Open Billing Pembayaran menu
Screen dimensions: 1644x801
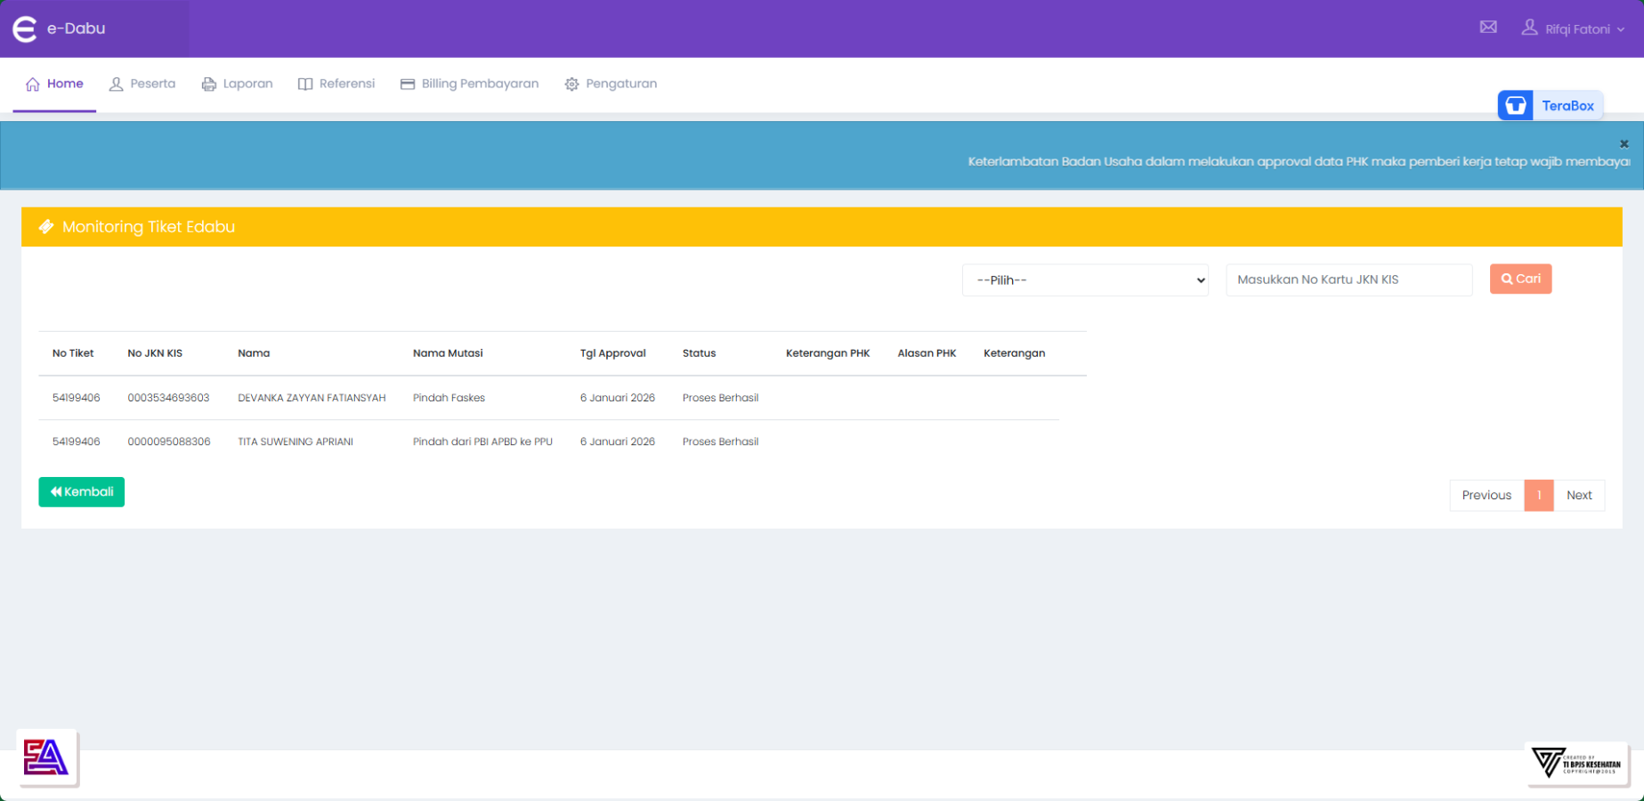tap(469, 84)
